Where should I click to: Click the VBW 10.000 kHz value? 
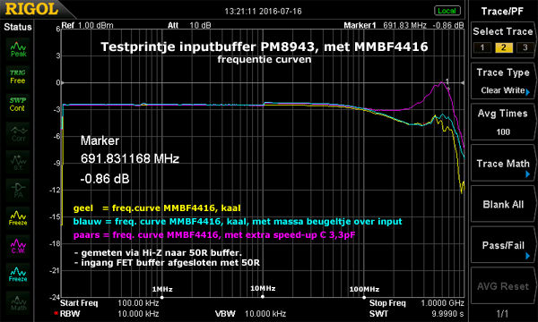click(265, 313)
